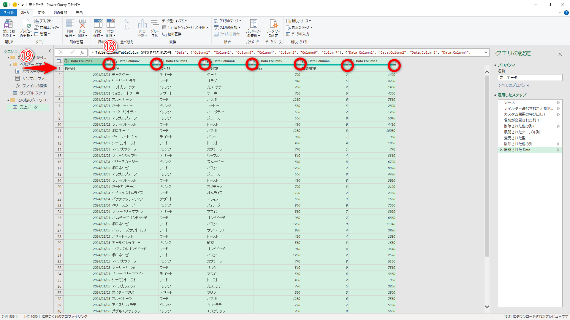
Task: Click the query name field 売上データ
Action: (530, 78)
